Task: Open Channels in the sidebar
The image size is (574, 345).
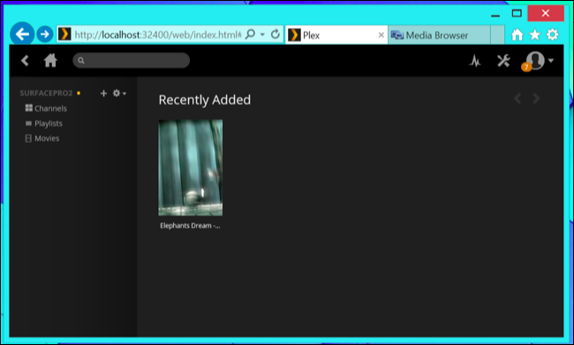Action: point(46,109)
